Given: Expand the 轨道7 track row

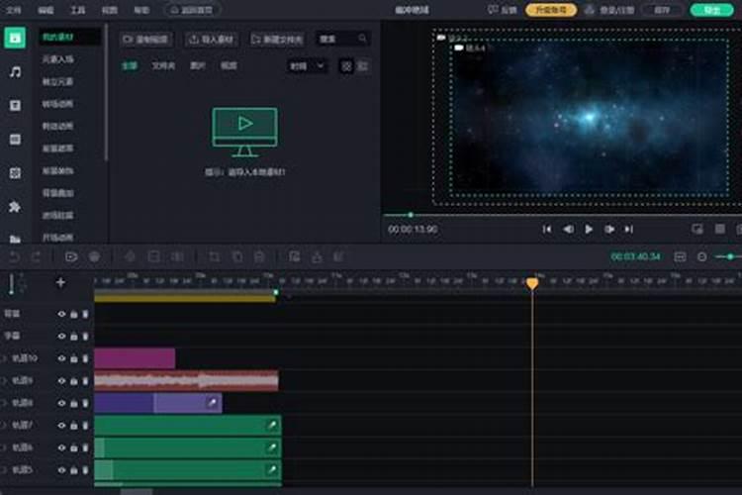Looking at the screenshot, I should tap(4, 426).
